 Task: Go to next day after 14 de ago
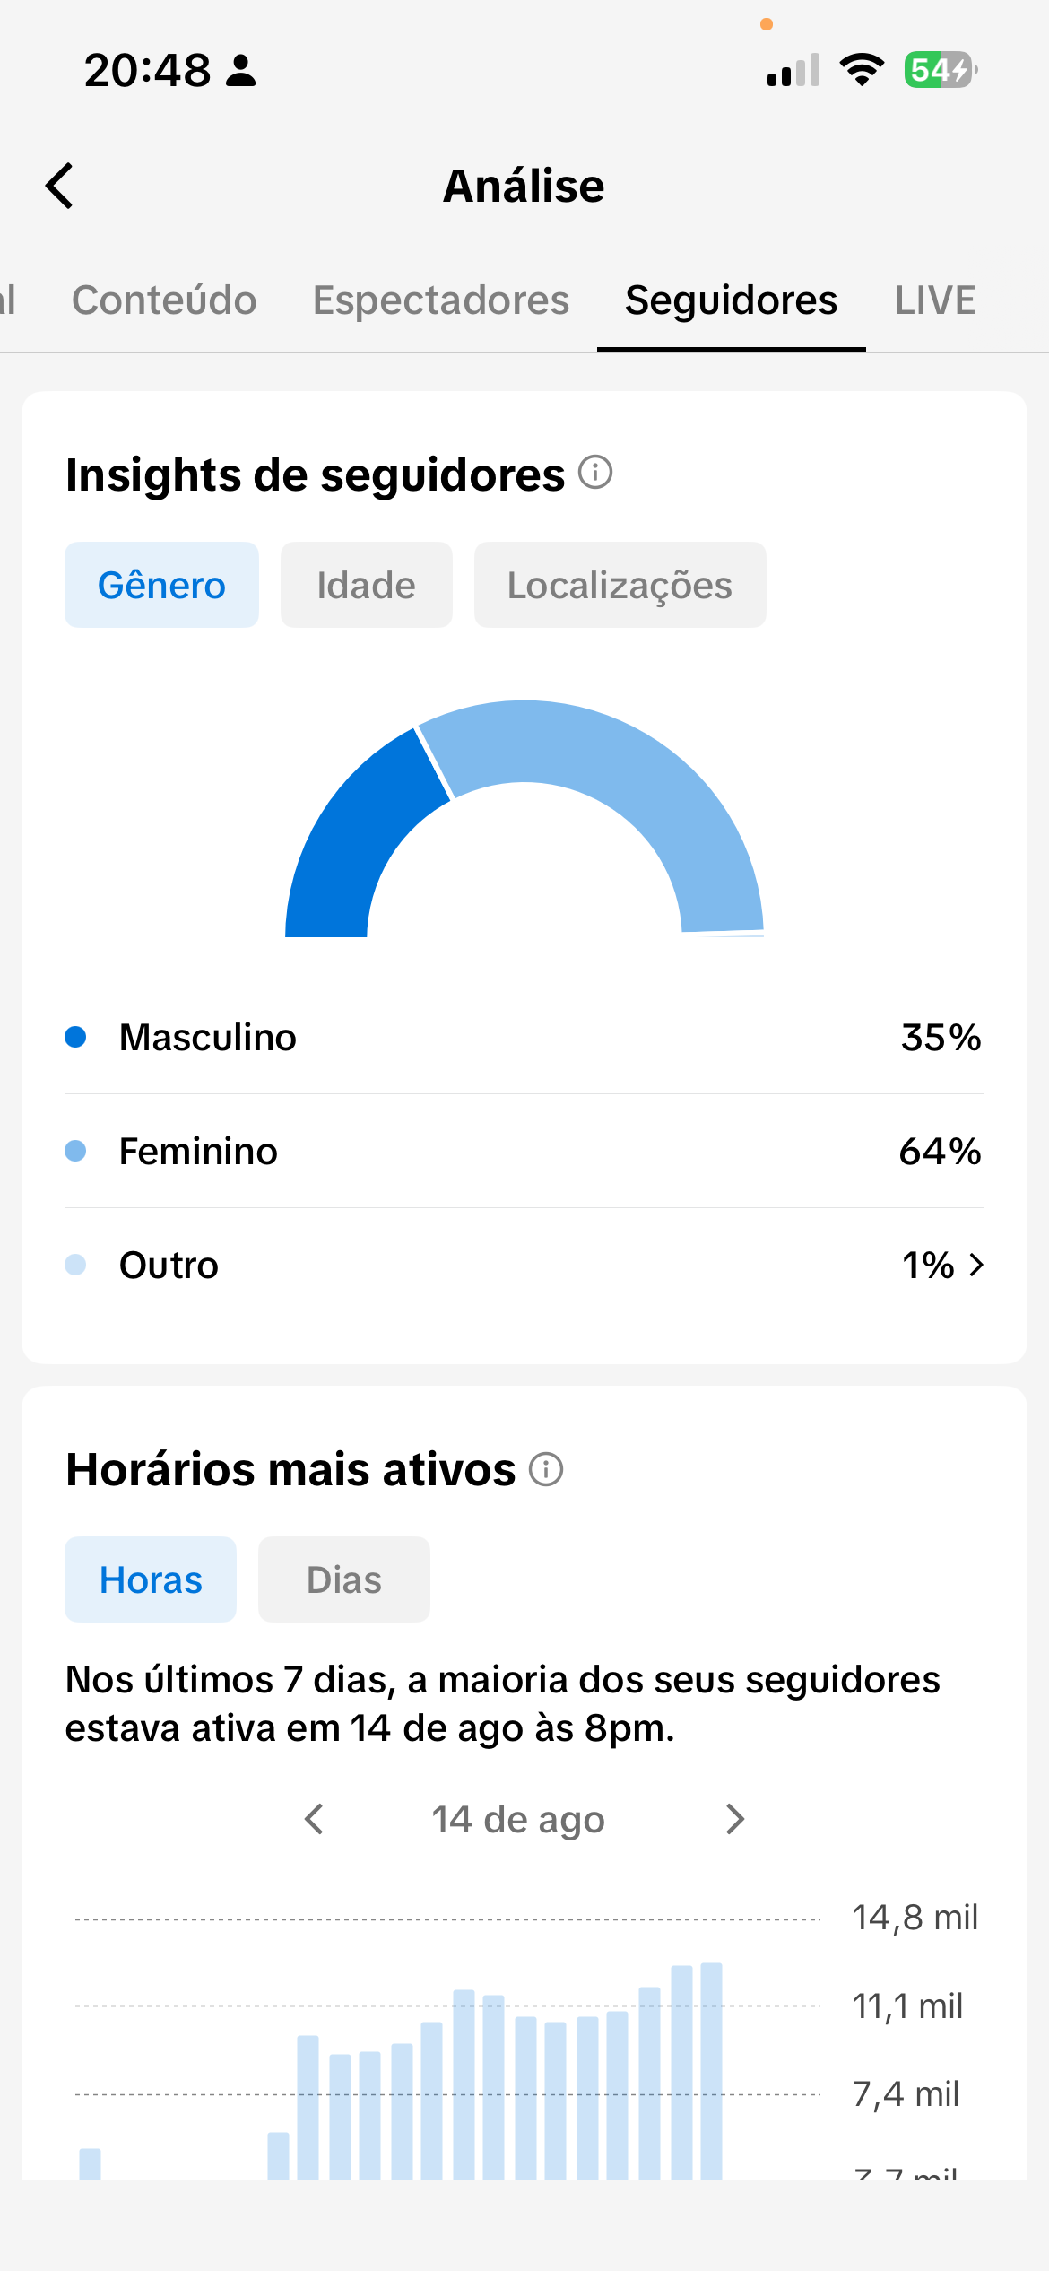735,1819
